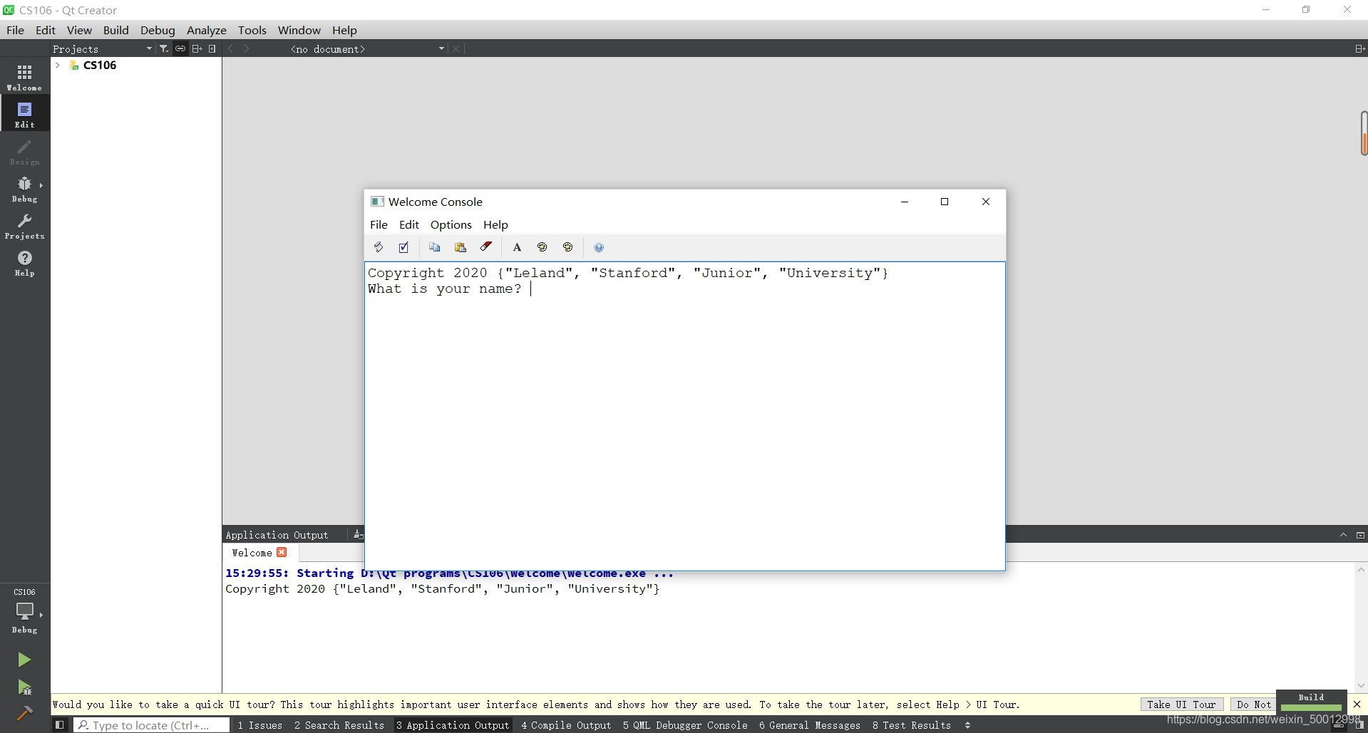Click the second color palette icon
Image resolution: width=1368 pixels, height=733 pixels.
(x=567, y=247)
